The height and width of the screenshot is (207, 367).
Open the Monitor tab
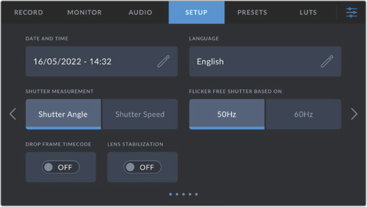[x=84, y=13]
